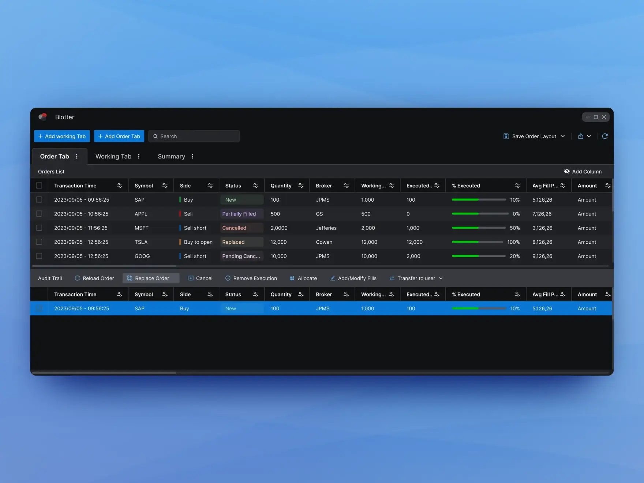The image size is (644, 483).
Task: Open the Broker column filter icon
Action: click(346, 185)
